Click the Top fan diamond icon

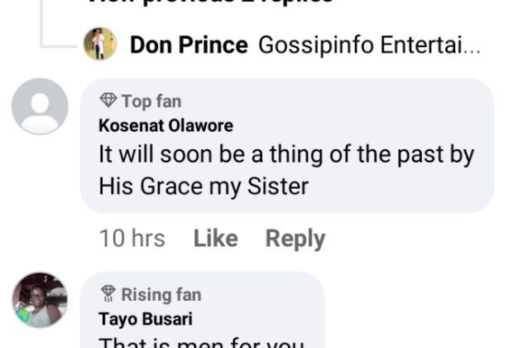click(108, 101)
